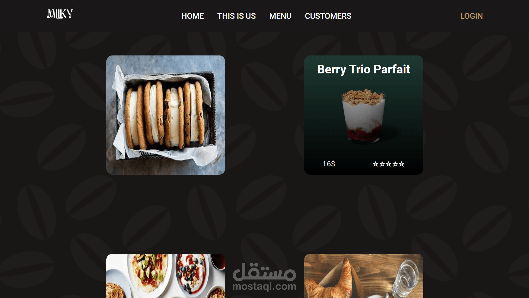Click the 16$ price label
Image resolution: width=529 pixels, height=298 pixels.
pos(329,164)
